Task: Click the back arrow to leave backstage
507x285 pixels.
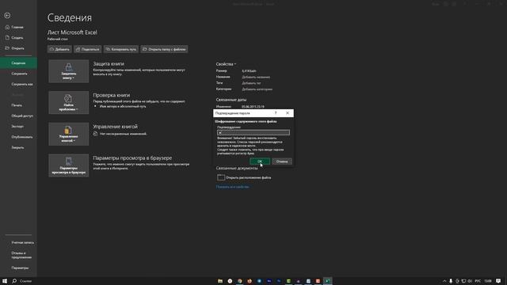Action: (x=7, y=16)
